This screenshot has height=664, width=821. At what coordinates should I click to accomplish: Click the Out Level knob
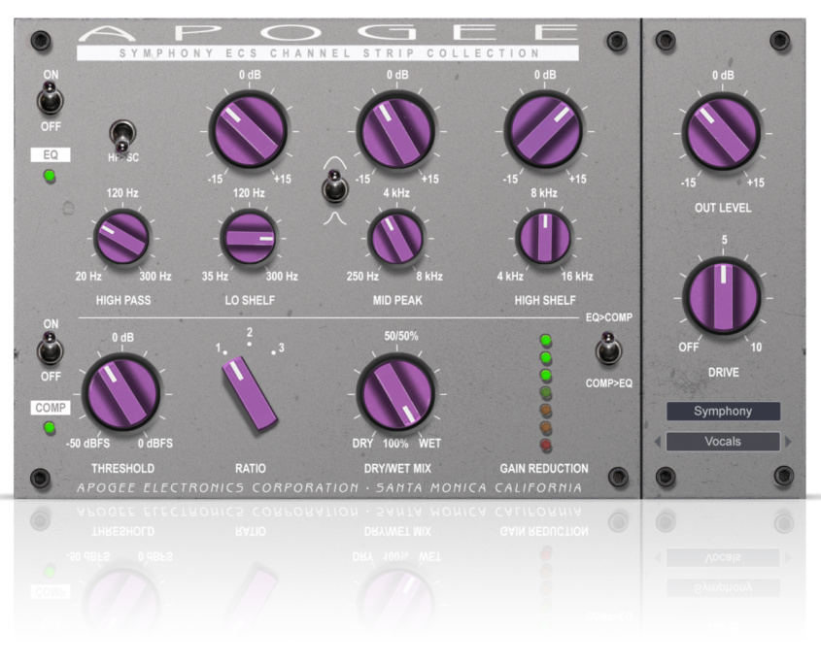pyautogui.click(x=723, y=132)
